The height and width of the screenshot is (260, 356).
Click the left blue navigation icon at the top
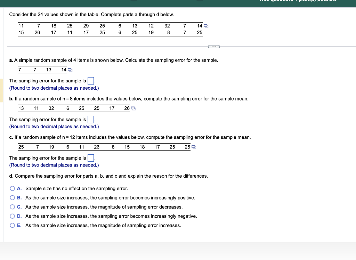[134, 1]
